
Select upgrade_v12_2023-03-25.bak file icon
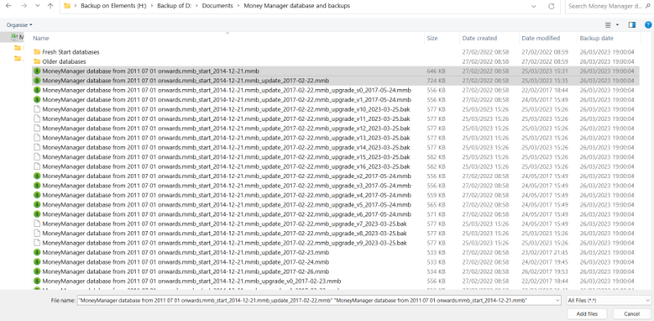[37, 128]
